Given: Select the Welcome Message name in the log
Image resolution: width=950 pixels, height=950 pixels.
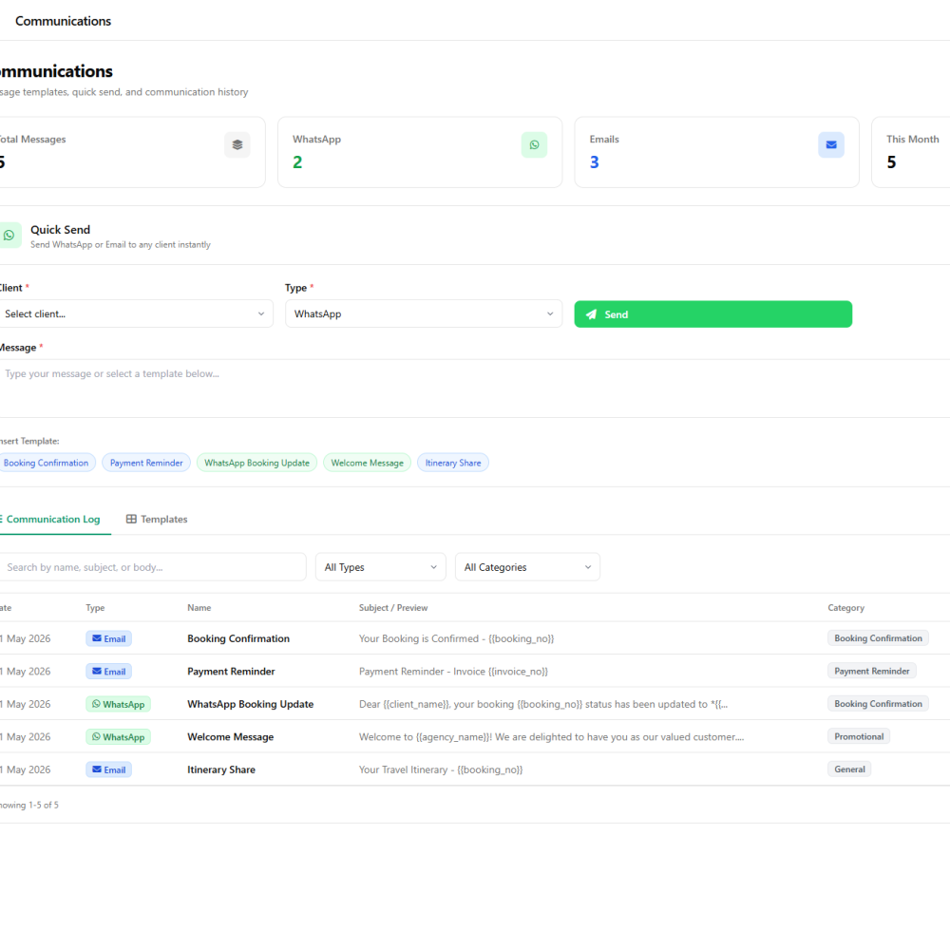Looking at the screenshot, I should point(230,737).
